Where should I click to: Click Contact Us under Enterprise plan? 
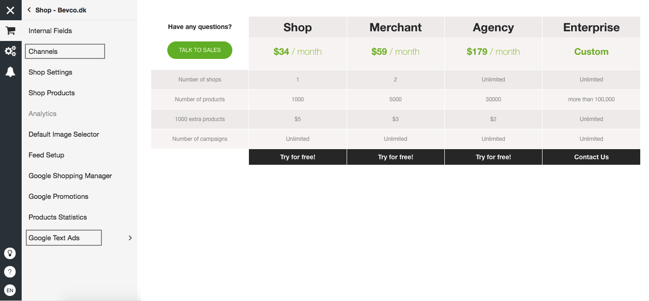click(591, 157)
